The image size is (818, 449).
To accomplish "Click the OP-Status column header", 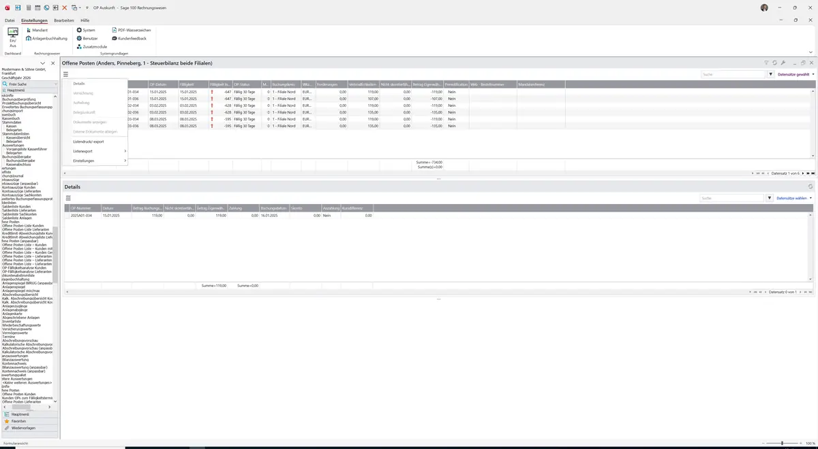I will point(246,84).
